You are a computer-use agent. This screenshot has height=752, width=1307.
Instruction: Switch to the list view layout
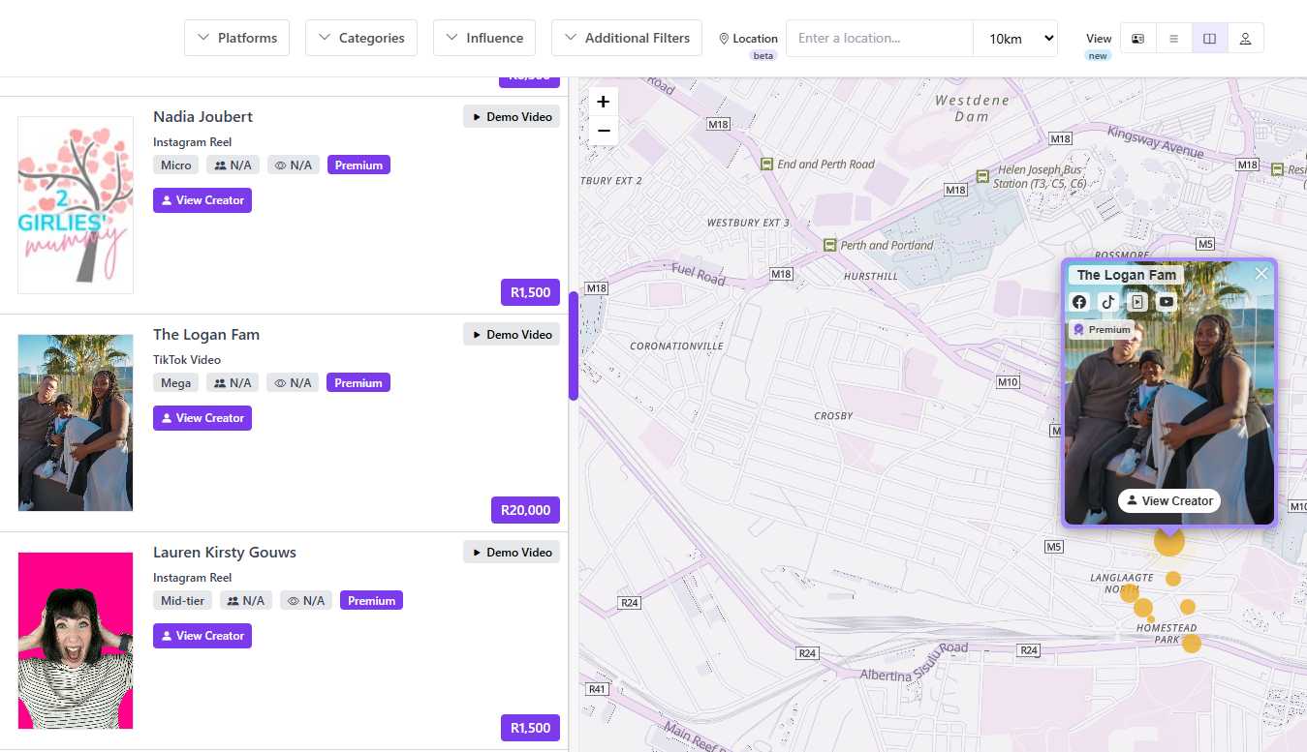(1173, 38)
